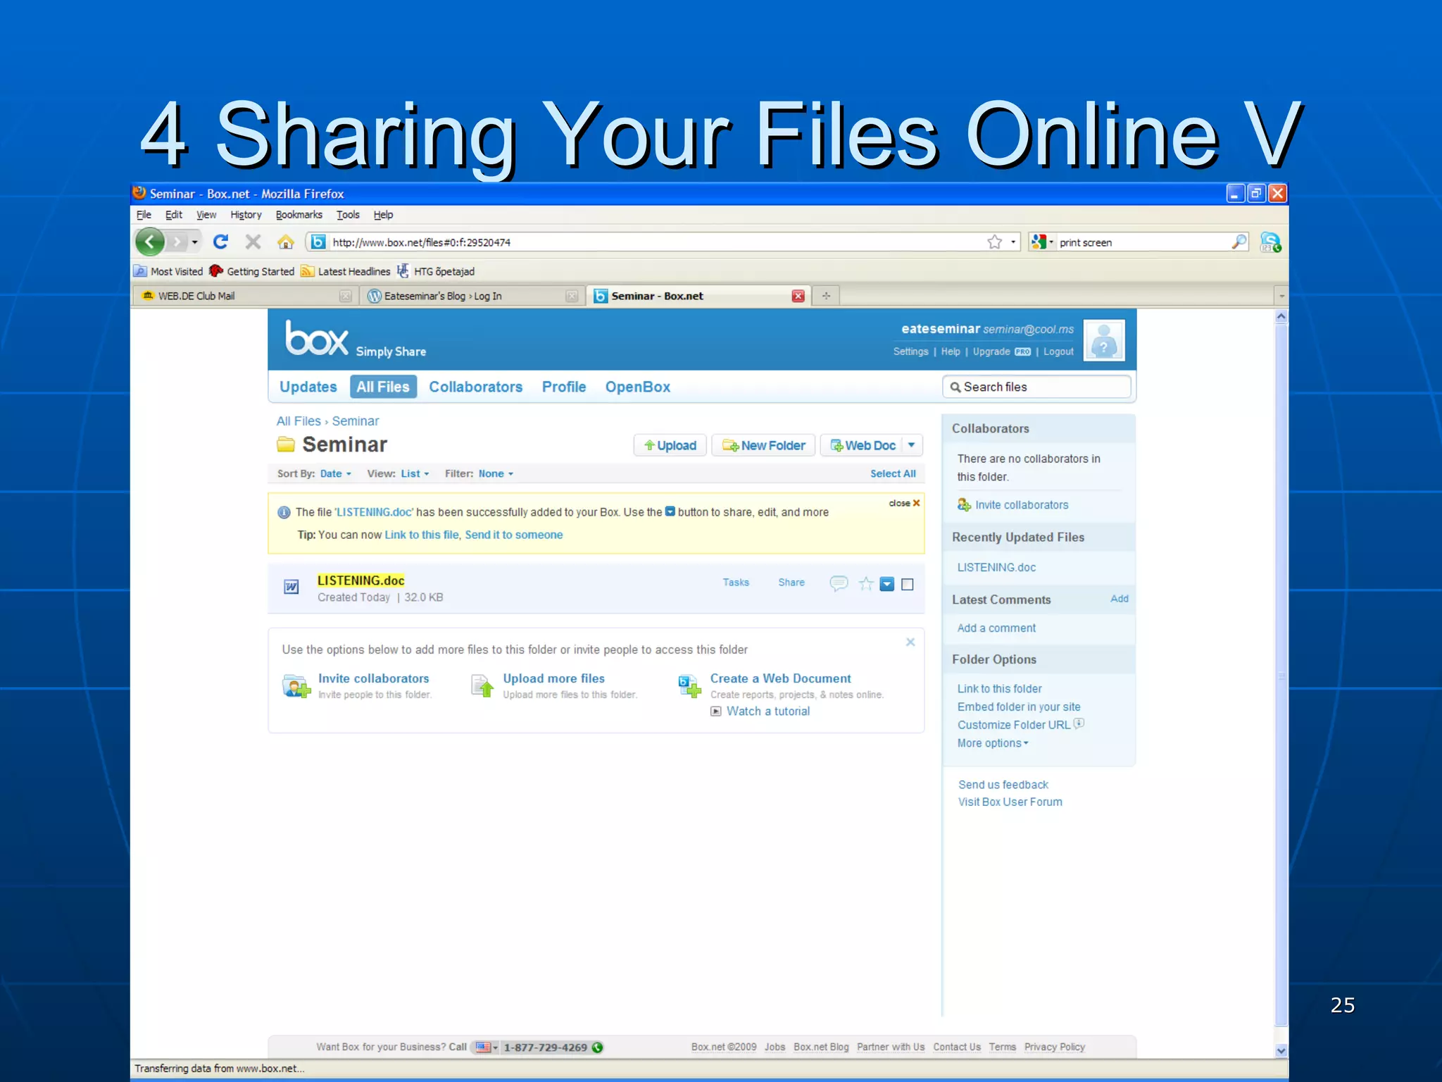The width and height of the screenshot is (1442, 1082).
Task: Click the Word document icon for LISTENING.doc
Action: 291,587
